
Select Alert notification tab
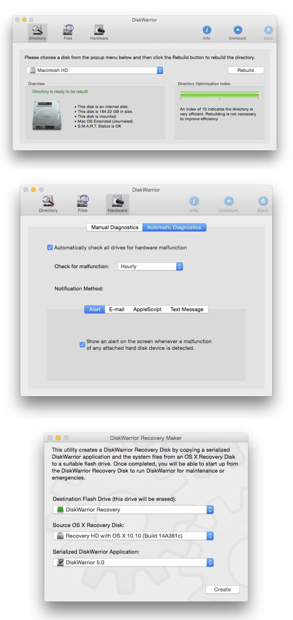pyautogui.click(x=95, y=309)
